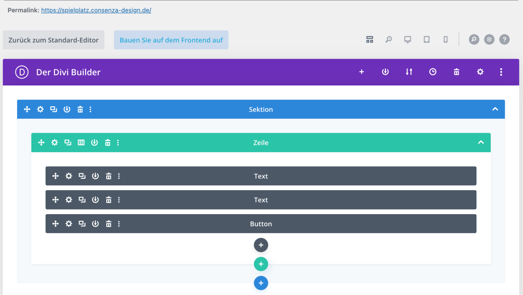523x295 pixels.
Task: Click Zurück zum Standard-Editor button
Action: 53,40
